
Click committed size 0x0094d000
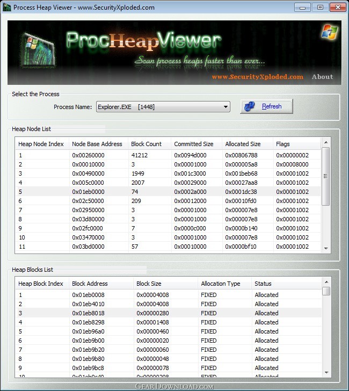[190, 155]
